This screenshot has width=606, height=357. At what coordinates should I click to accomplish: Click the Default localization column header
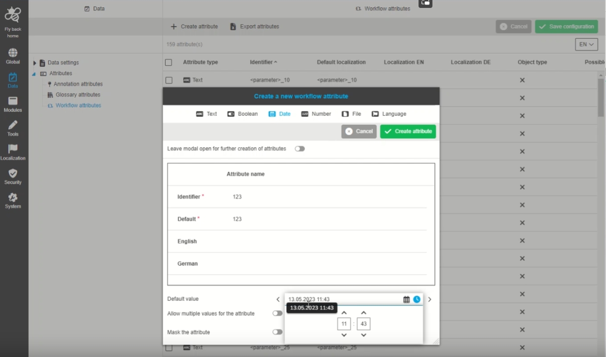tap(341, 62)
